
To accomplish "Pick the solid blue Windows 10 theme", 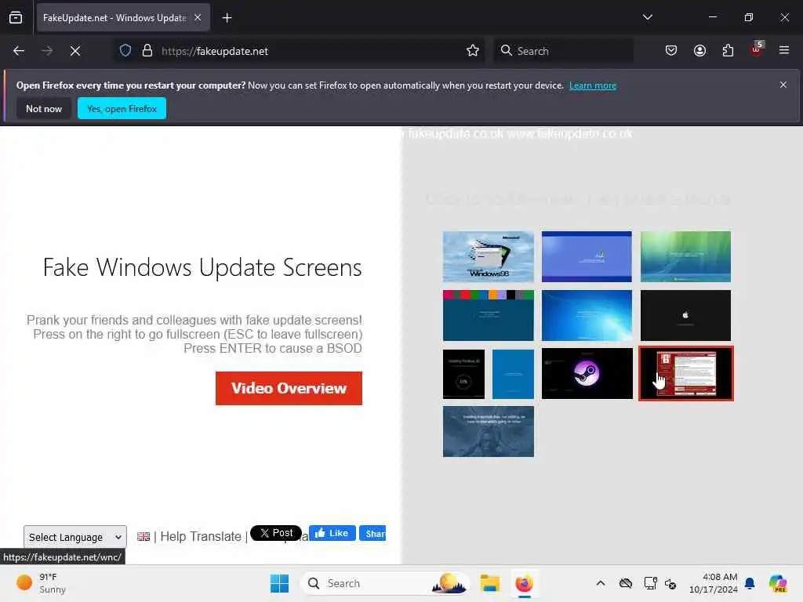I will 513,374.
